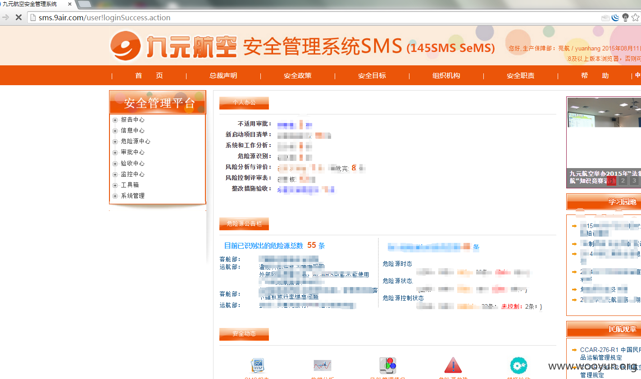Go to 首页 in the navigation bar
The image size is (641, 379).
pyautogui.click(x=149, y=75)
